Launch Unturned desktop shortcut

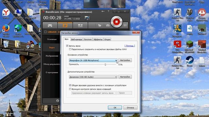pyautogui.click(x=202, y=30)
